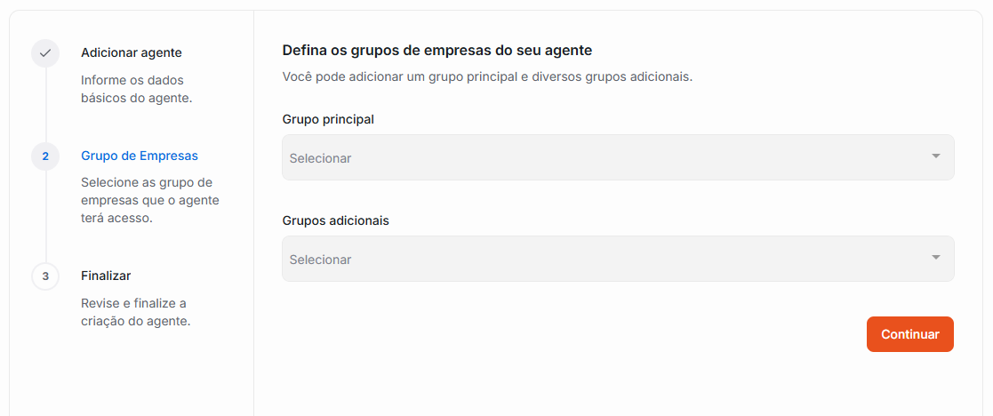Click description Revise e finalize a criação

[135, 312]
